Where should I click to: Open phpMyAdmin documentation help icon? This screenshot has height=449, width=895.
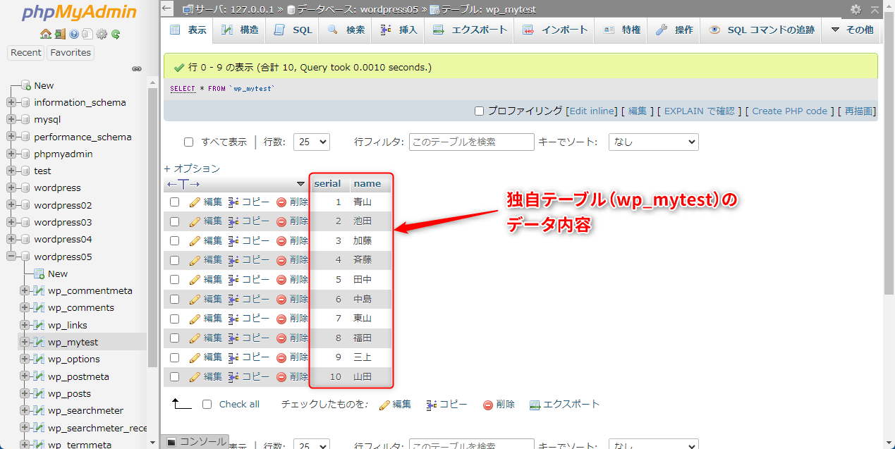coord(74,34)
